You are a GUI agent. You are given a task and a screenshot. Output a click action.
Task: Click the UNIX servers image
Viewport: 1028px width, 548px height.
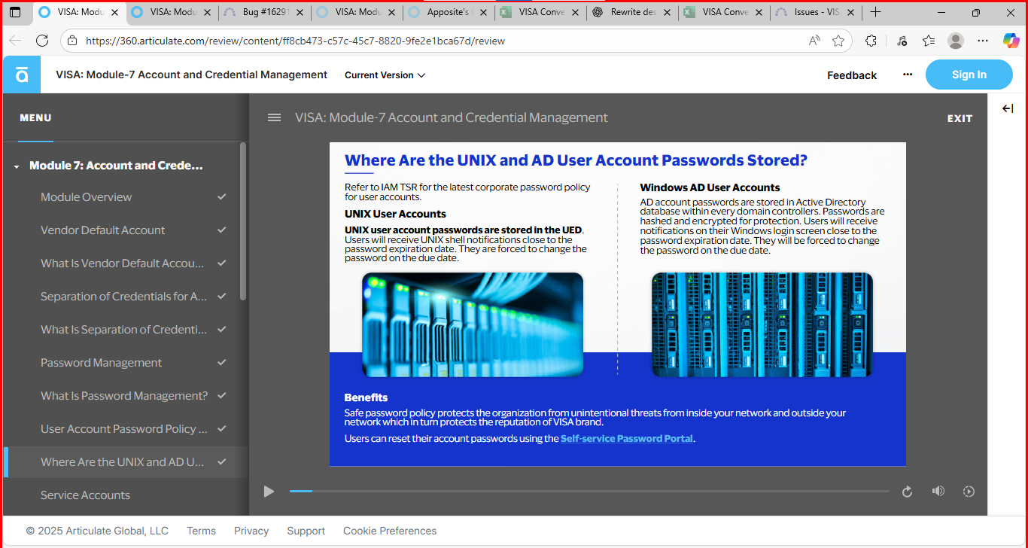click(473, 324)
